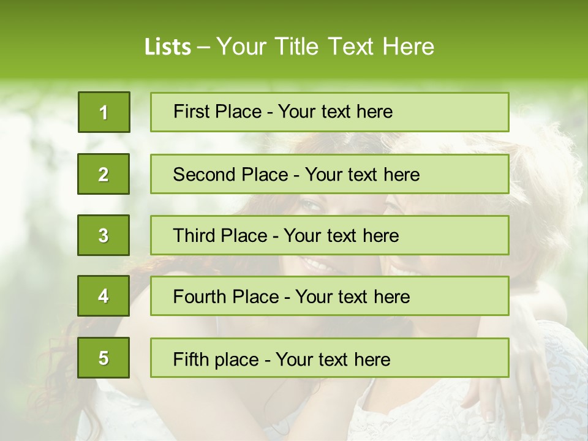Click the number 3 green square
Image resolution: width=588 pixels, height=441 pixels.
coord(104,235)
